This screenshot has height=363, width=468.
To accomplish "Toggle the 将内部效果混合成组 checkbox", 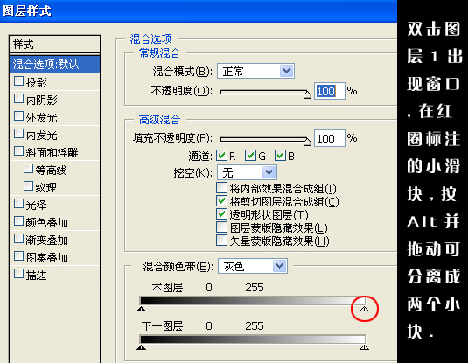I will [x=221, y=188].
